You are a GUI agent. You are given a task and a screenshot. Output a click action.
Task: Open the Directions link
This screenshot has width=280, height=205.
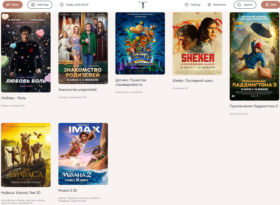click(x=217, y=5)
